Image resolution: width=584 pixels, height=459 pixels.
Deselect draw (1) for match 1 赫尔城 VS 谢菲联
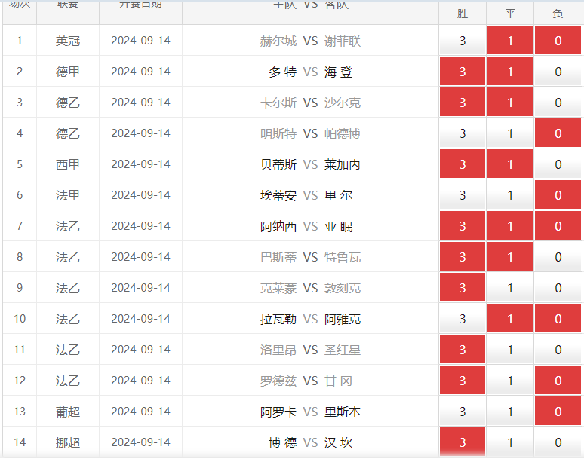coord(510,40)
